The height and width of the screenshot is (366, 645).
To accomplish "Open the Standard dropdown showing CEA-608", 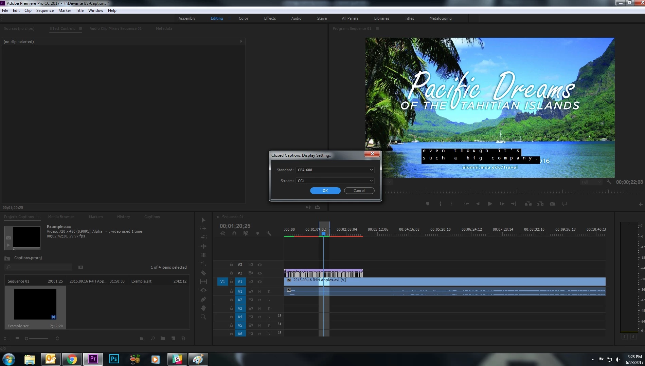I will [335, 170].
